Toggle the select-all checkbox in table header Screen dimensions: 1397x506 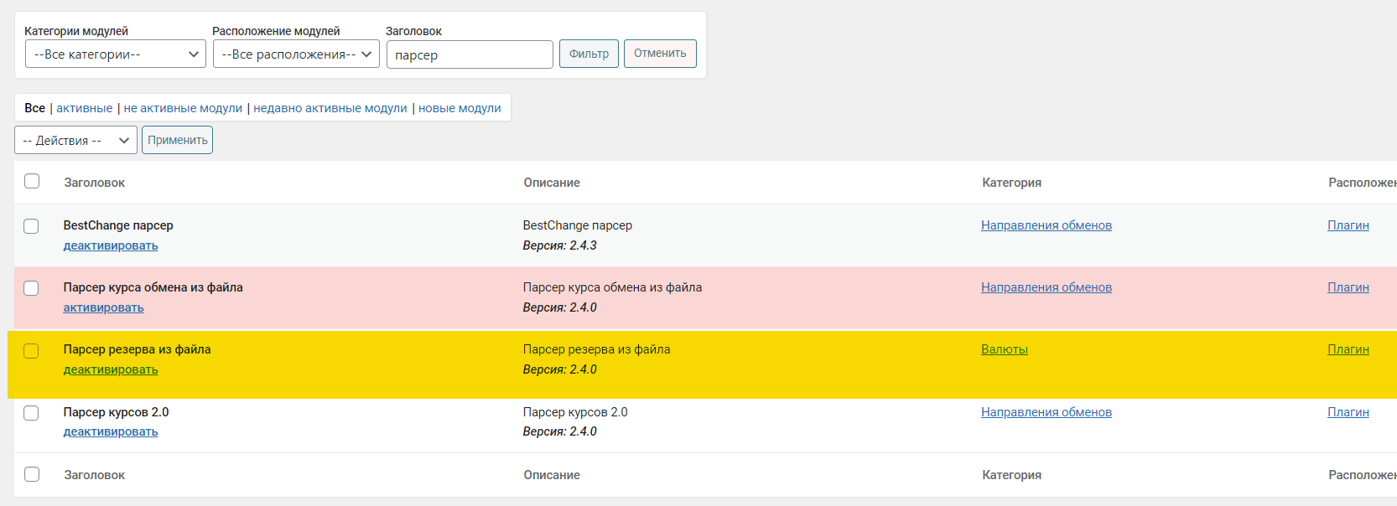32,182
